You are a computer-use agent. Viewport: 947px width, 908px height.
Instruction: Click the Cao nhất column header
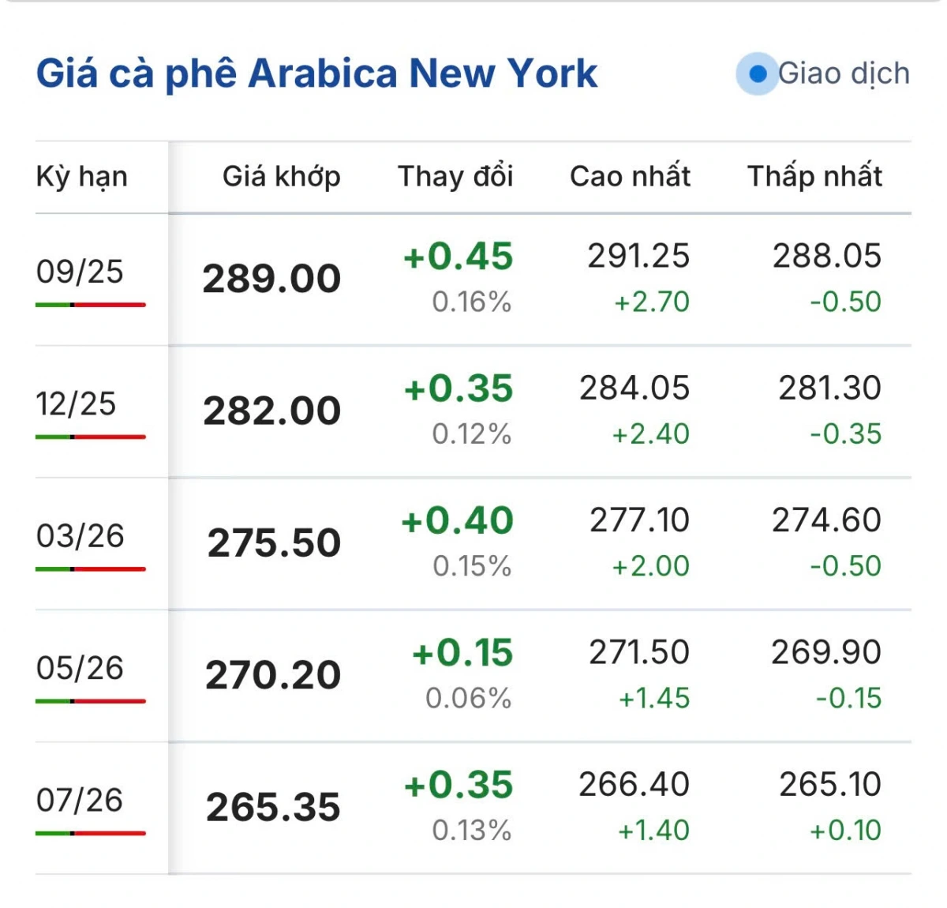(630, 176)
